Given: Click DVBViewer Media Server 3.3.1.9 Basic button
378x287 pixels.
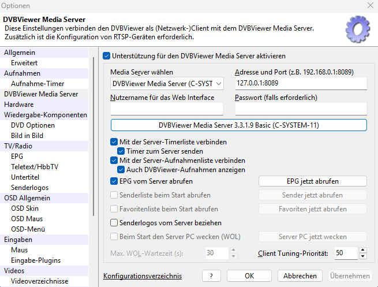Looking at the screenshot, I should click(239, 125).
